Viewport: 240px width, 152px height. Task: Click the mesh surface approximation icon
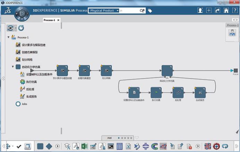[163, 146]
